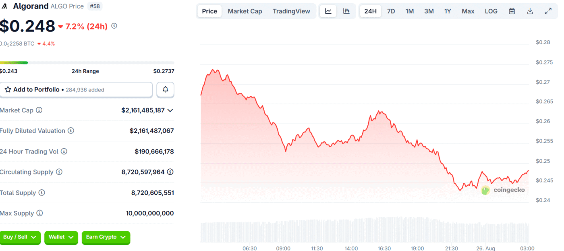564x251 pixels.
Task: Expand chart to fullscreen icon
Action: pos(548,11)
